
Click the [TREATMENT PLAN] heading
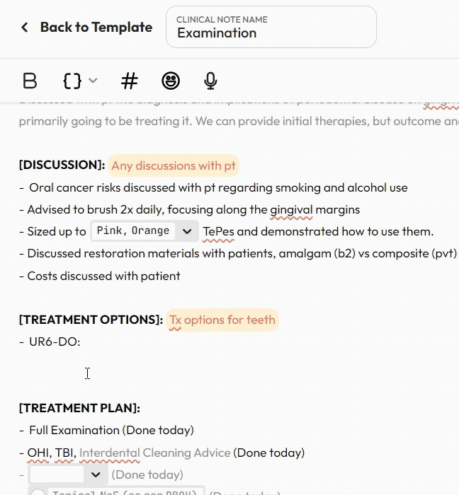pos(79,408)
